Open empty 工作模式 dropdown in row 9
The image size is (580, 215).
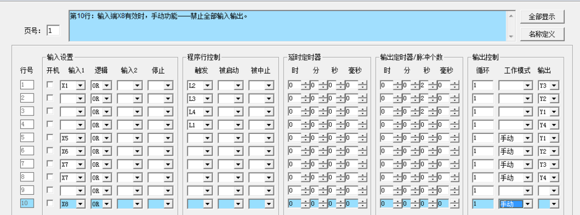pos(516,191)
